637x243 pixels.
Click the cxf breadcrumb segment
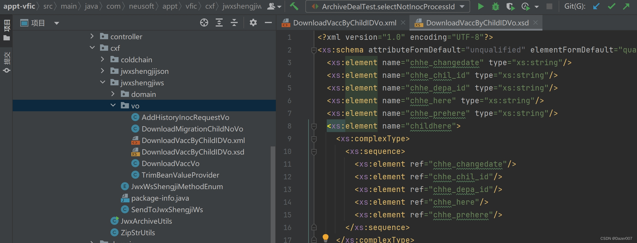pyautogui.click(x=210, y=6)
